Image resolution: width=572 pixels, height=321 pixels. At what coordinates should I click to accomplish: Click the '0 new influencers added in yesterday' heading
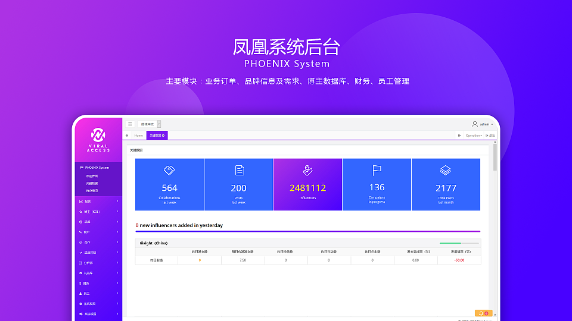click(179, 225)
